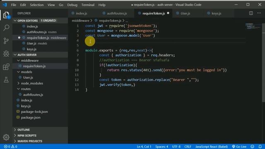The height and width of the screenshot is (149, 265).
Task: Expand the Outline section
Action: (41, 130)
